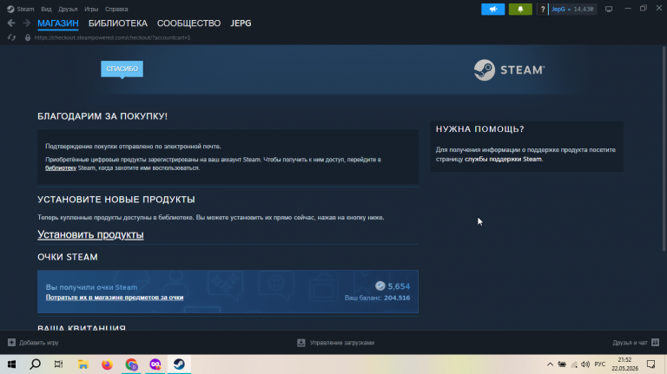This screenshot has height=374, width=667.
Task: Click the downloads icon in bottom bar
Action: [x=301, y=343]
